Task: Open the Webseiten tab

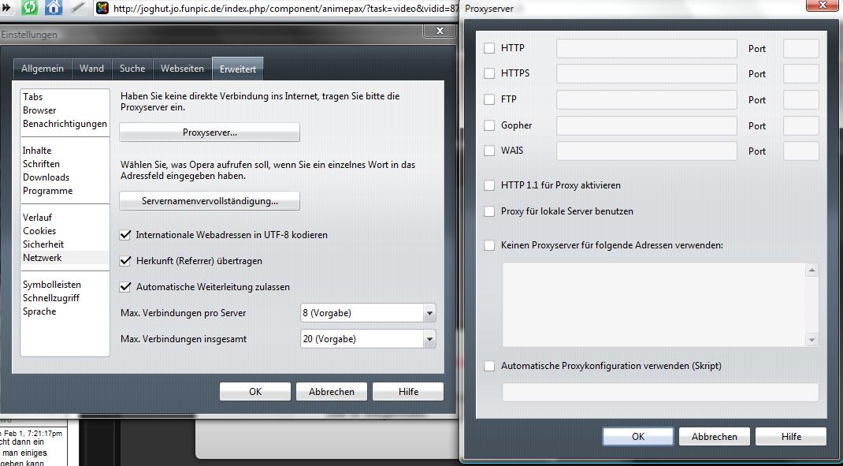Action: point(182,69)
